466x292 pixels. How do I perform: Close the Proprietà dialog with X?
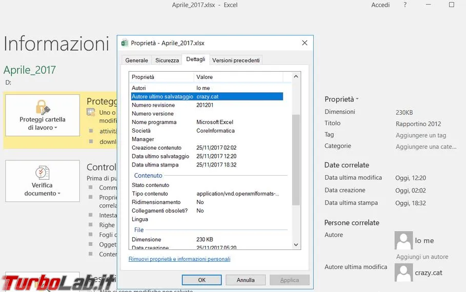pos(305,43)
